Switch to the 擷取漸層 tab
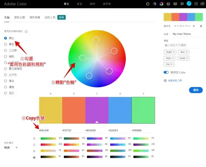This screenshot has height=167, width=206. [35, 17]
